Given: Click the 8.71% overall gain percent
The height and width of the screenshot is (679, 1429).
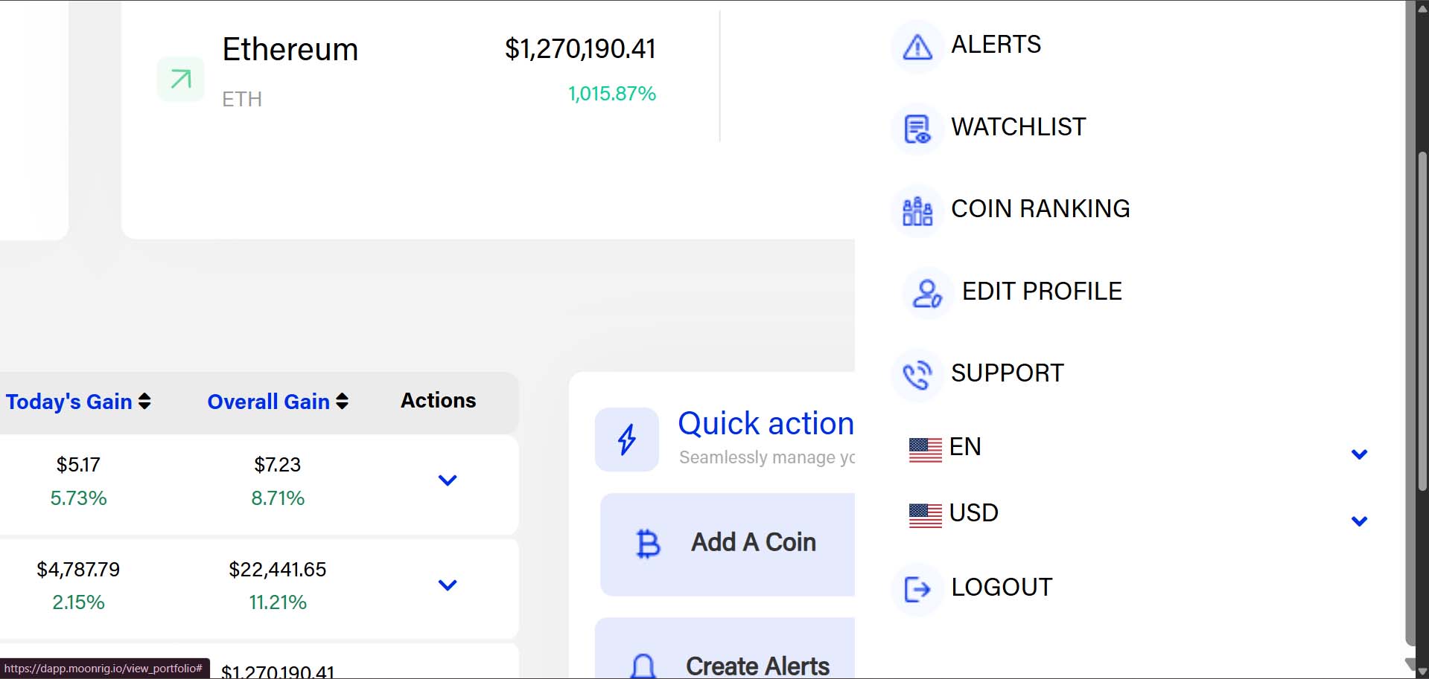Looking at the screenshot, I should click(278, 498).
